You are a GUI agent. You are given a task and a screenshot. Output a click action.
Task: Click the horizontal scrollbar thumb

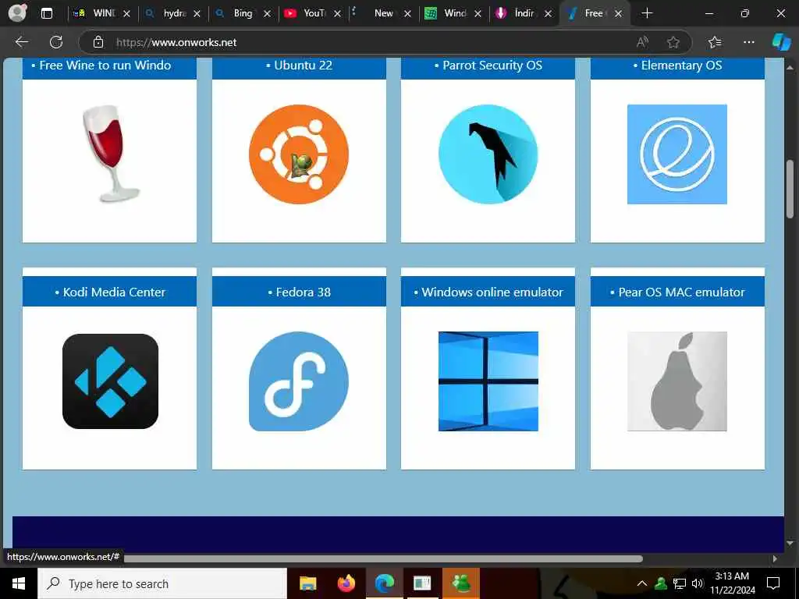(x=383, y=558)
